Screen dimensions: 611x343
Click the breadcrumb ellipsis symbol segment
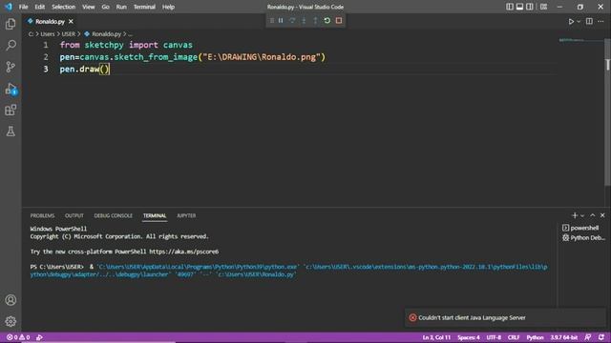pyautogui.click(x=130, y=34)
